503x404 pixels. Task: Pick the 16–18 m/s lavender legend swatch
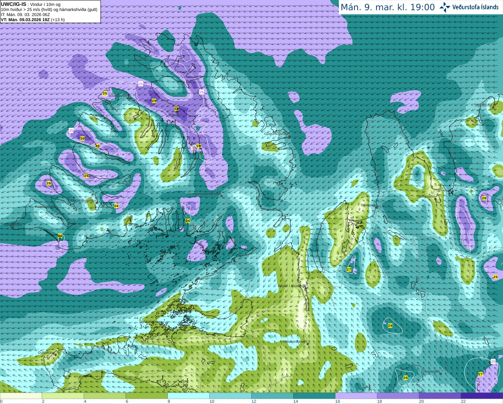[x=356, y=396]
